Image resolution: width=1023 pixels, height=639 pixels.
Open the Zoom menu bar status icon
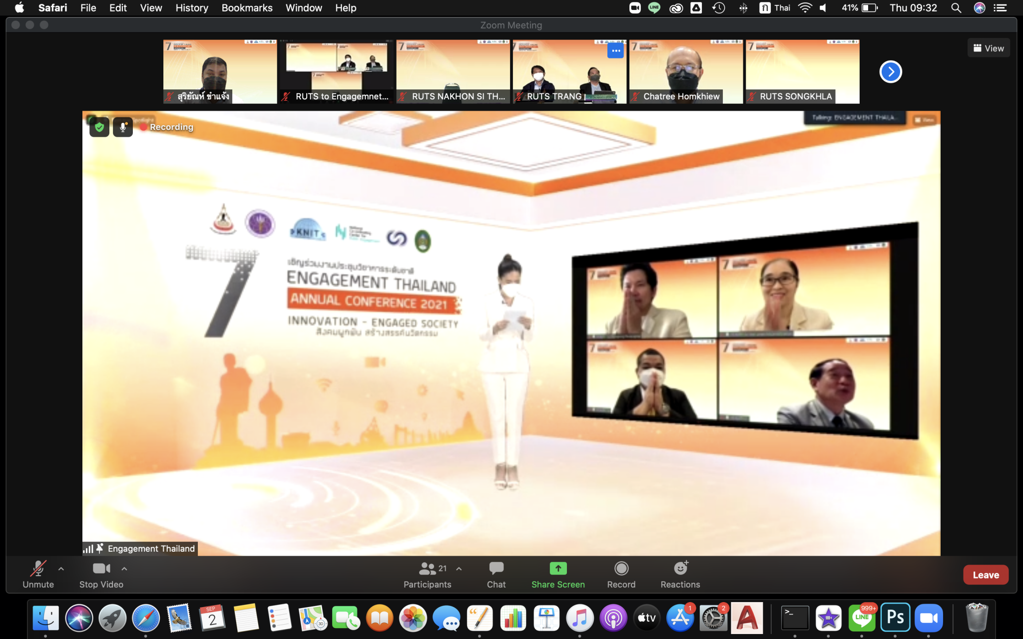click(635, 8)
